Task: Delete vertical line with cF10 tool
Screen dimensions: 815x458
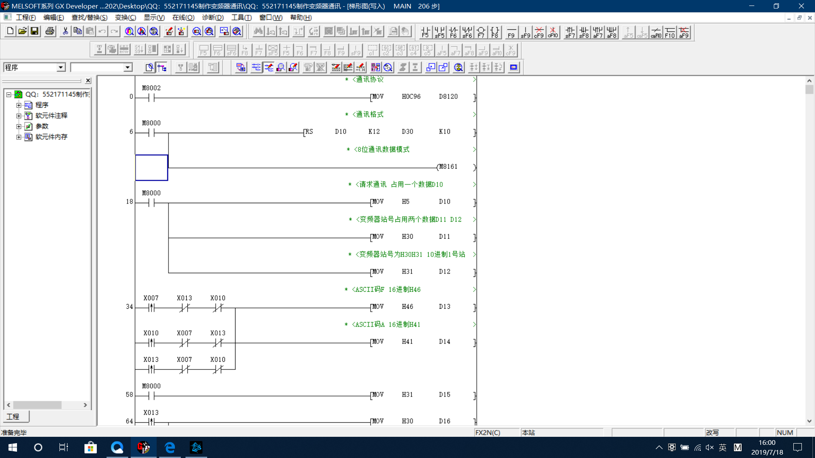Action: tap(553, 32)
